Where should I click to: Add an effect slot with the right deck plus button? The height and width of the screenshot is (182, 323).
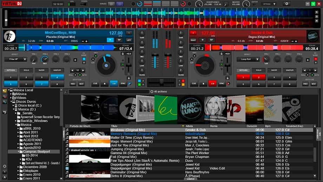tap(308, 60)
